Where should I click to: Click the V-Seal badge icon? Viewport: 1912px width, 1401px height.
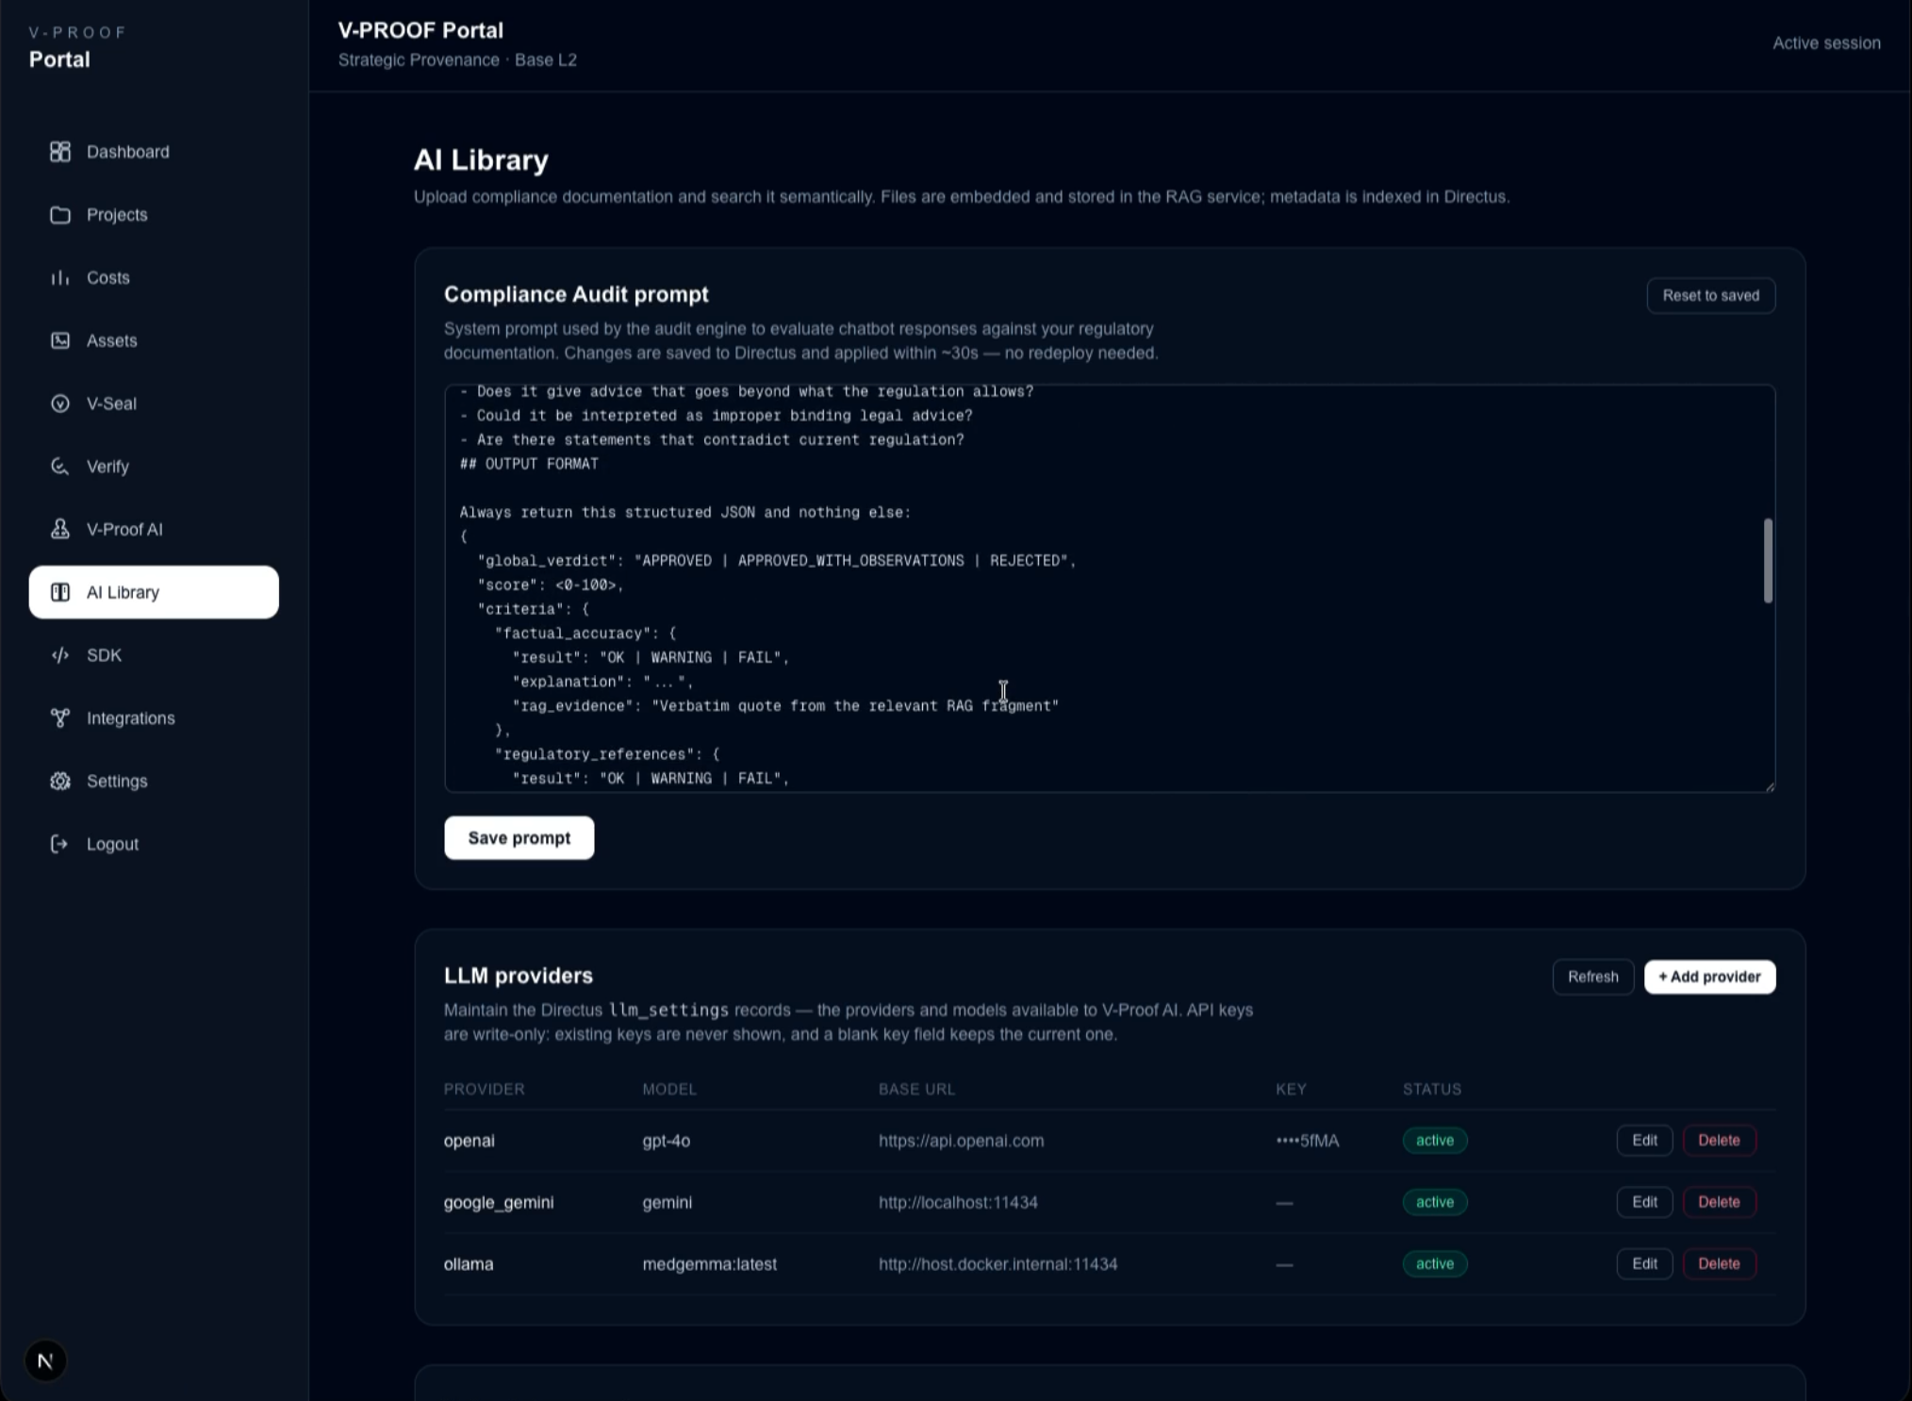[x=60, y=404]
